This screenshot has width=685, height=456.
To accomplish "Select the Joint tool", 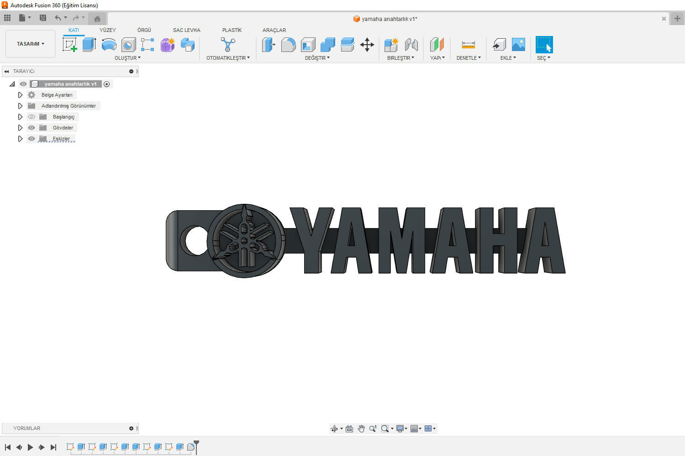I will point(411,45).
